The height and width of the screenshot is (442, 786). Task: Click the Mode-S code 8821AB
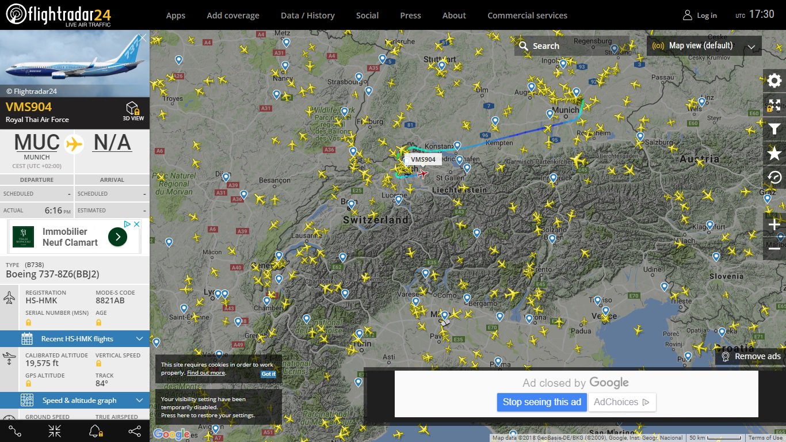(x=110, y=301)
